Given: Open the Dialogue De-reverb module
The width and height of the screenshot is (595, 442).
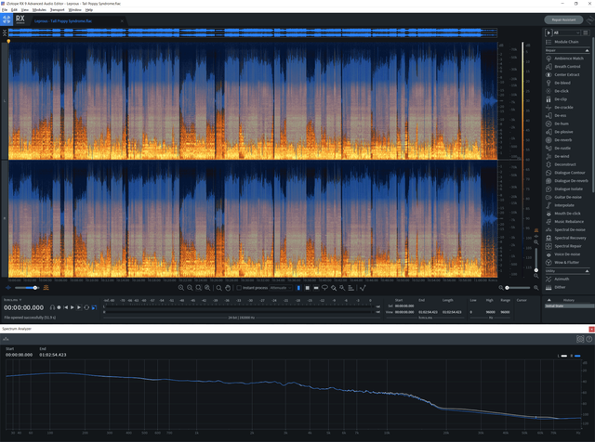Looking at the screenshot, I should (x=567, y=181).
